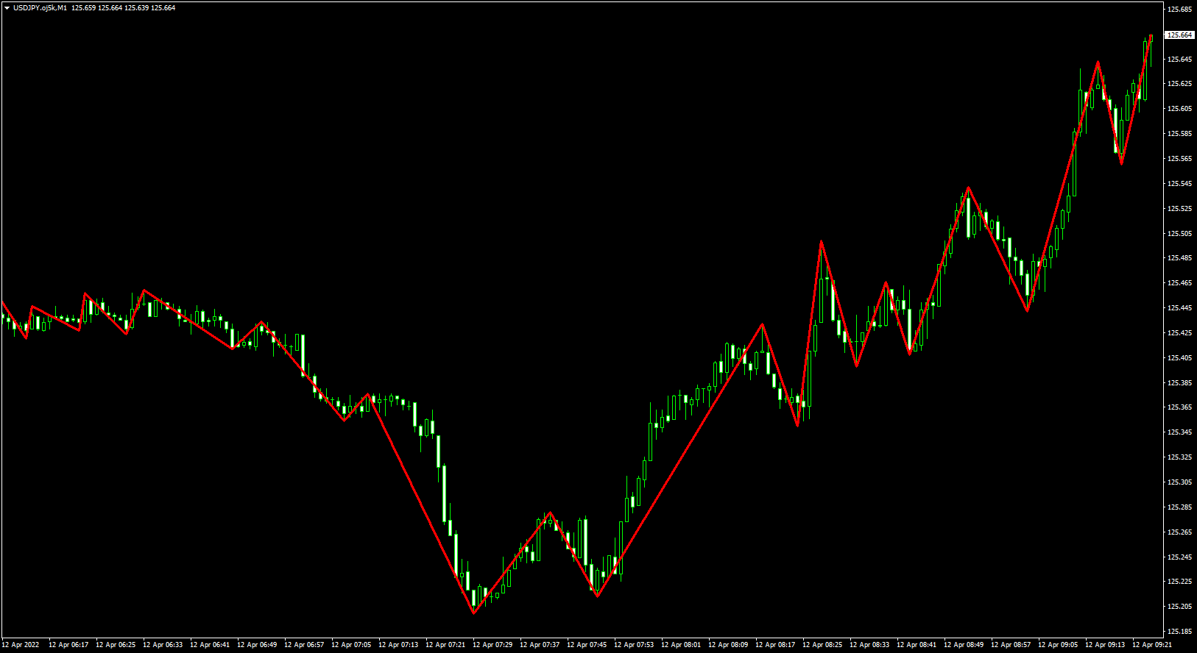Click the 125.325 price axis label
The height and width of the screenshot is (653, 1197).
(x=1180, y=457)
